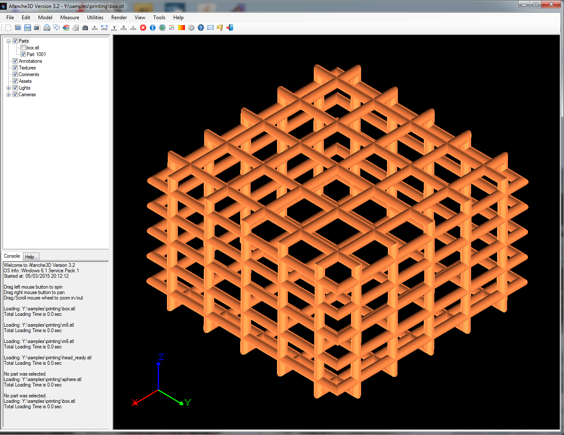This screenshot has height=435, width=564.
Task: Toggle the Annotations checkbox off
Action: pyautogui.click(x=15, y=61)
